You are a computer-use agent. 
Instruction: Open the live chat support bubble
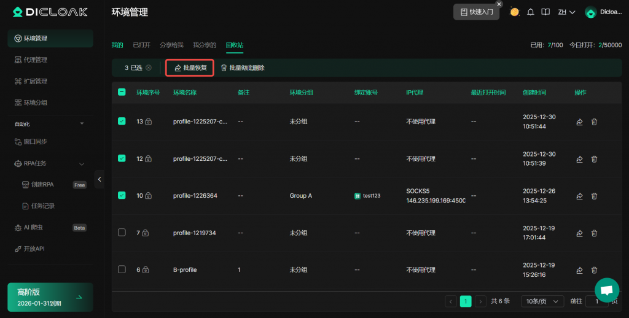point(606,290)
